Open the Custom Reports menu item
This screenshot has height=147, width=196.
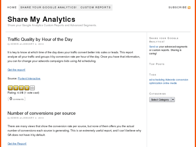pyautogui.click(x=95, y=8)
